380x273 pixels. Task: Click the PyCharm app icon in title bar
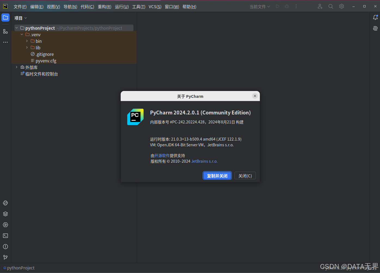click(5, 6)
